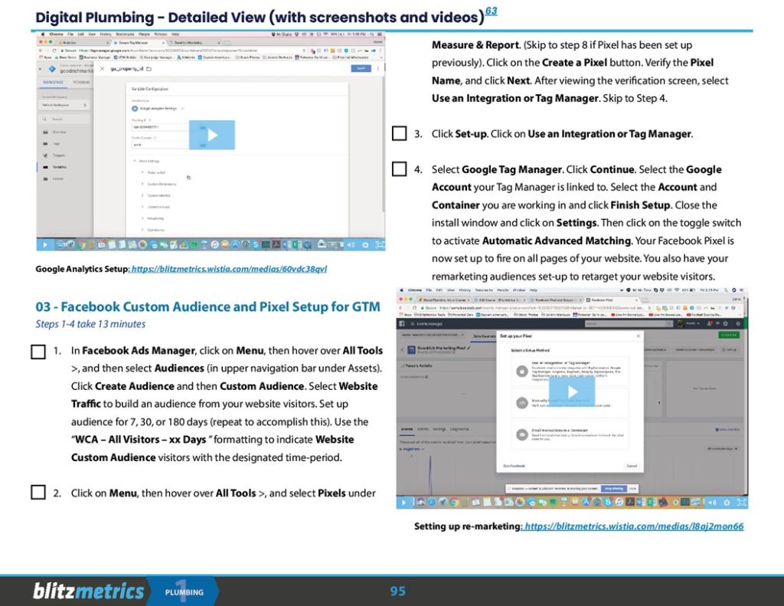
Task: Expand the Advertising section
Action: pos(152,218)
